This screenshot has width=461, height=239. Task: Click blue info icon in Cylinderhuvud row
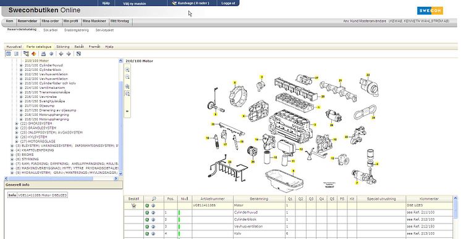tap(153, 213)
